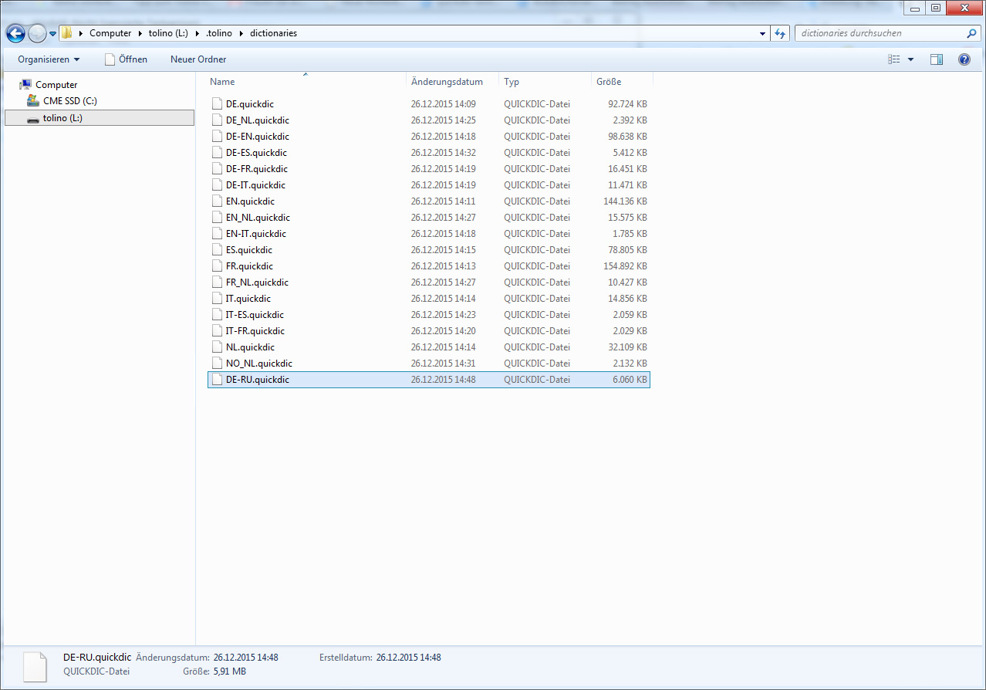This screenshot has width=986, height=690.
Task: Select tolino (L:) drive in sidebar
Action: [62, 118]
